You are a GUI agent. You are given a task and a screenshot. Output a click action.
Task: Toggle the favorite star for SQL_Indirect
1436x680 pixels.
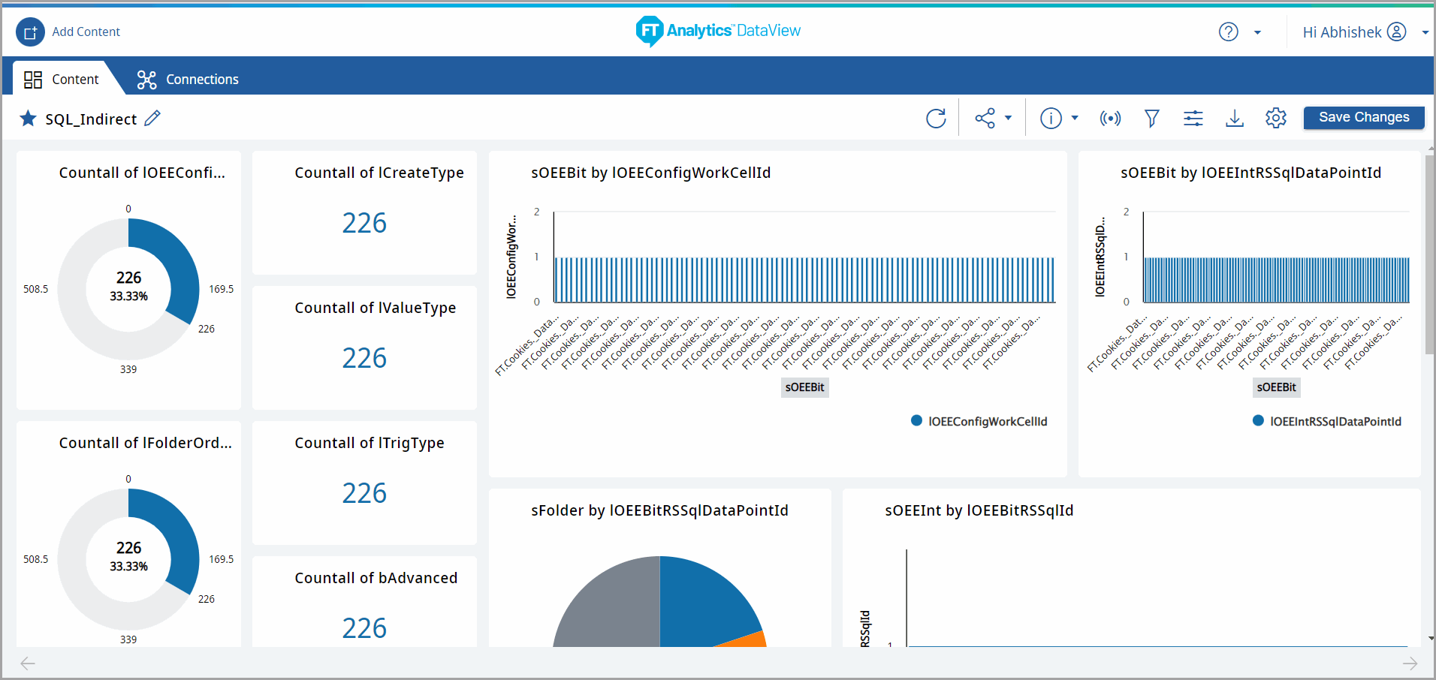pyautogui.click(x=28, y=119)
